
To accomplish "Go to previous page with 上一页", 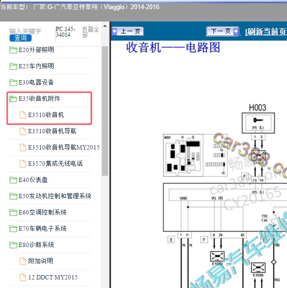I will (x=128, y=31).
